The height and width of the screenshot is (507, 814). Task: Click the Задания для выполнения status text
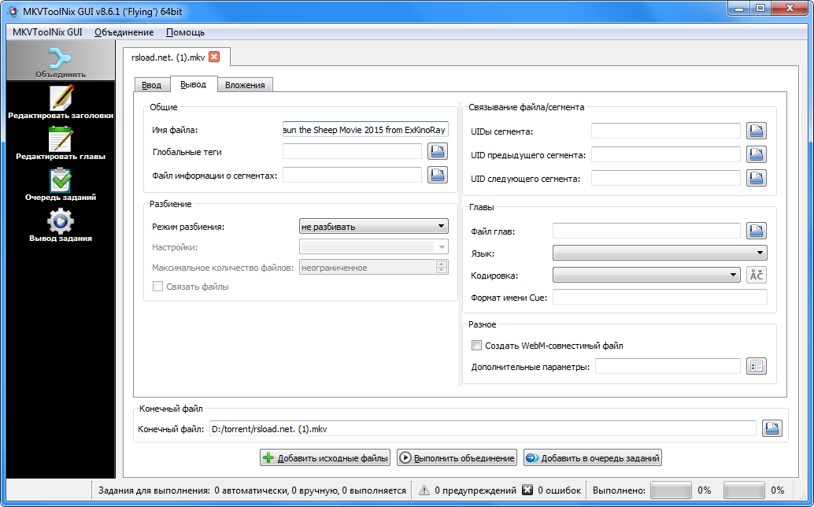(252, 490)
